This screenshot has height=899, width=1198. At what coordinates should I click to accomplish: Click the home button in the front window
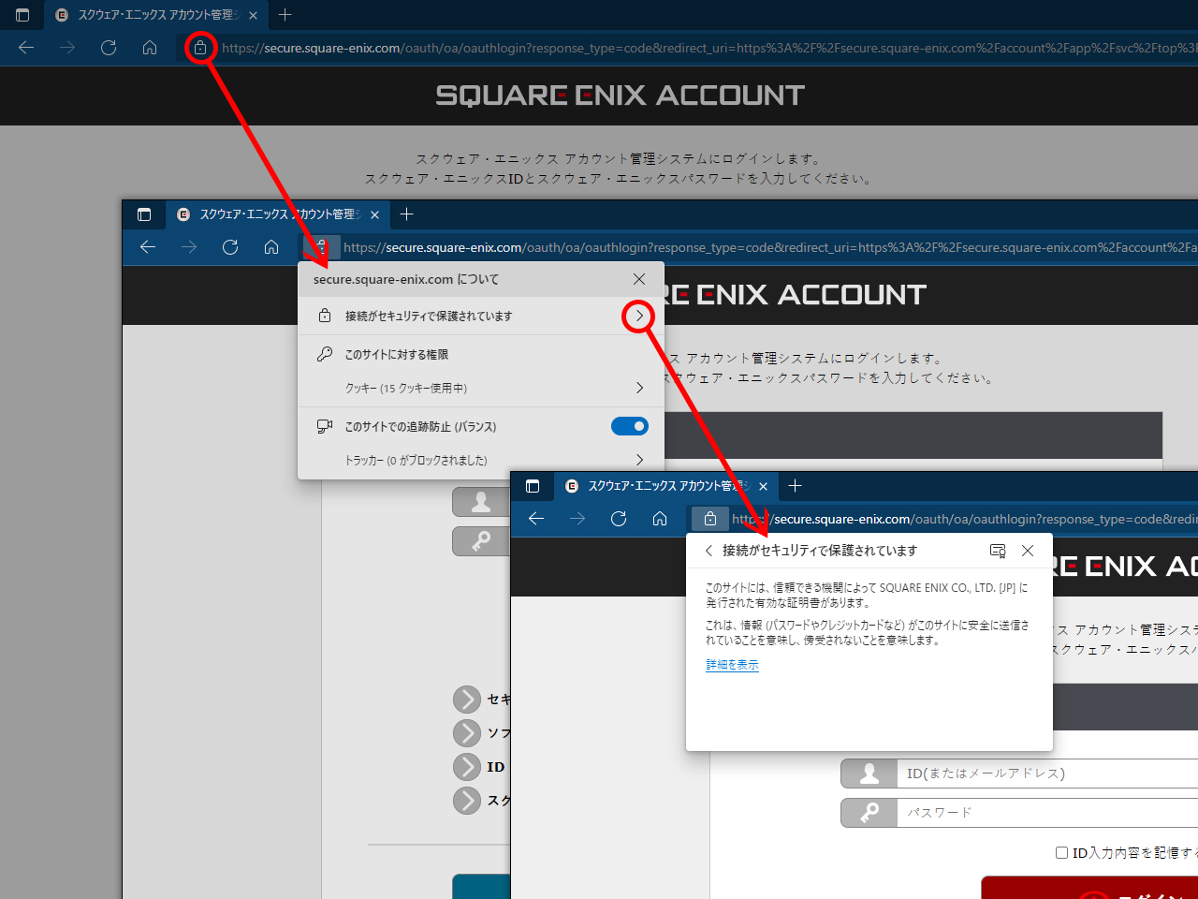point(660,519)
